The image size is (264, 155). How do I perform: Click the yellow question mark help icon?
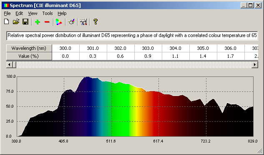95,22
